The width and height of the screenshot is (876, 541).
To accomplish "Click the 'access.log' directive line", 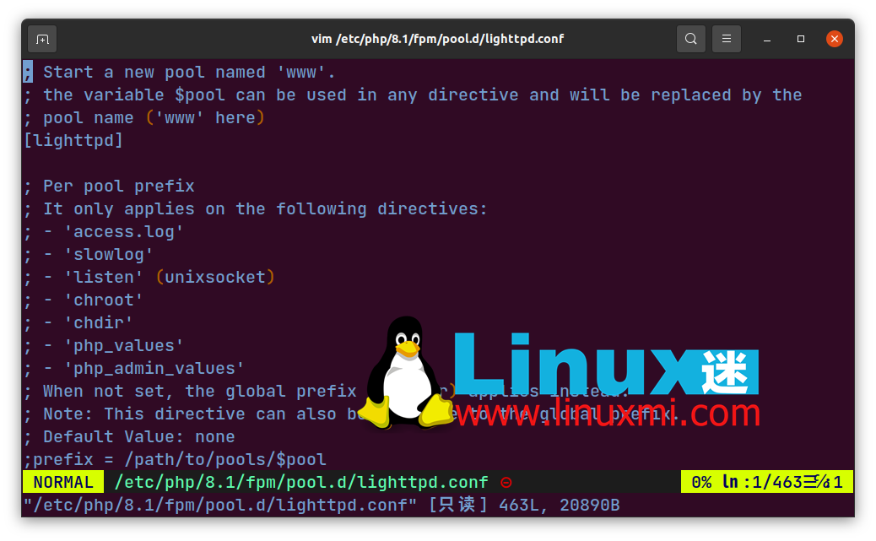I will point(103,232).
